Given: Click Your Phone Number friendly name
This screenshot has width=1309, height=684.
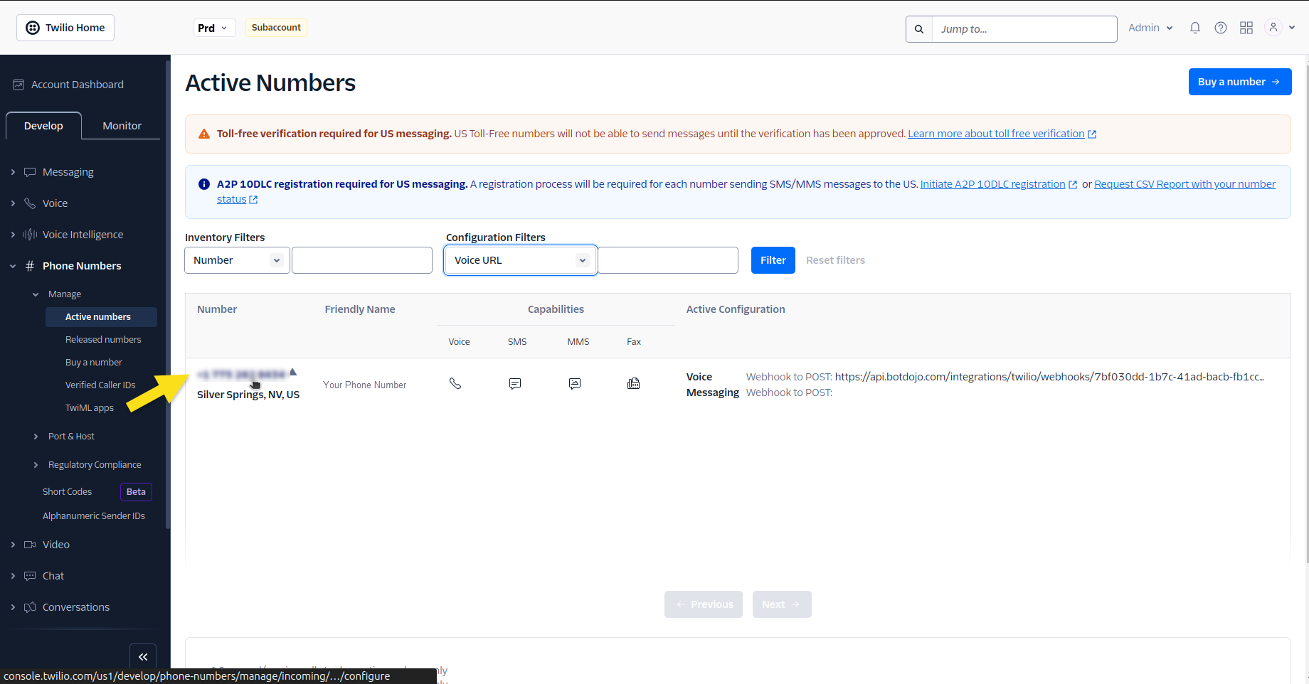Looking at the screenshot, I should pos(364,385).
